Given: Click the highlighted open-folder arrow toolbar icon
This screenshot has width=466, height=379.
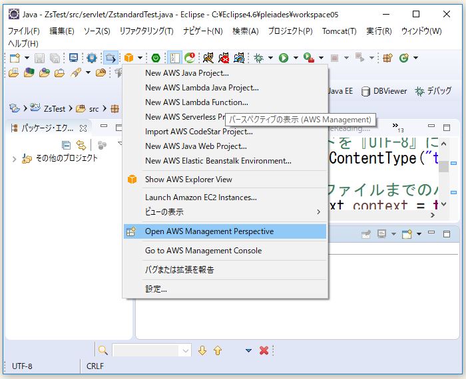Looking at the screenshot, I should click(x=111, y=58).
